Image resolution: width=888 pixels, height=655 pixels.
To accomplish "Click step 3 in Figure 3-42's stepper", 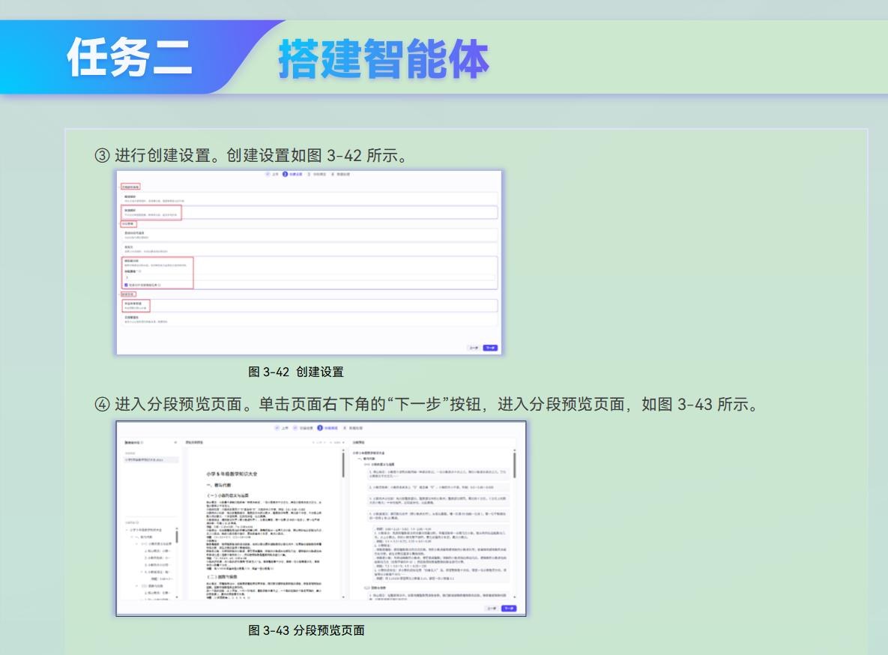I will coord(316,174).
